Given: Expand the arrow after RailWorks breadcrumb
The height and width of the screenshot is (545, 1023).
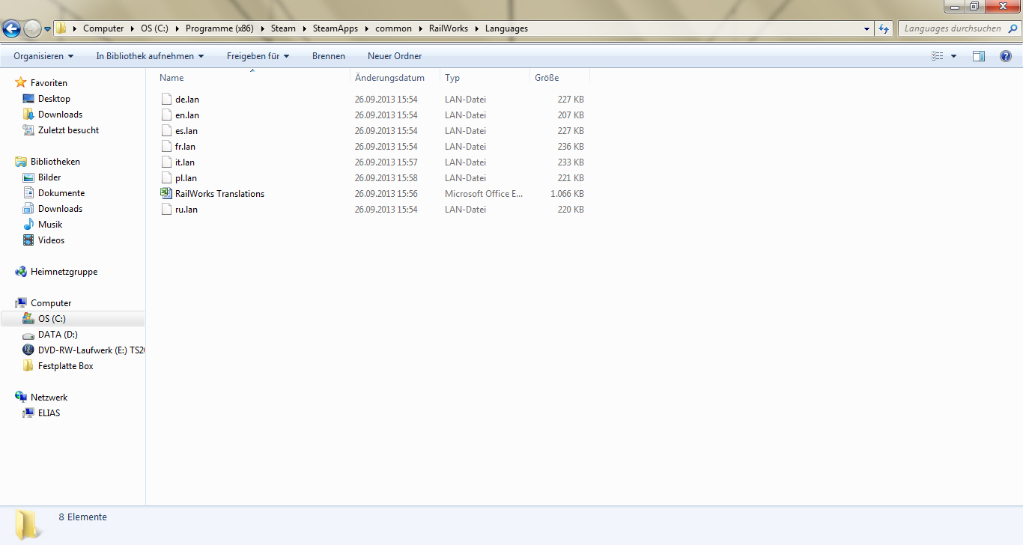Looking at the screenshot, I should (x=476, y=28).
